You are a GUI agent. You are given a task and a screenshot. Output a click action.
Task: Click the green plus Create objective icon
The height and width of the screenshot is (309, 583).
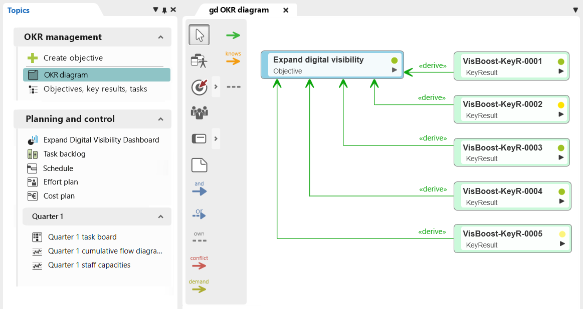click(x=33, y=58)
